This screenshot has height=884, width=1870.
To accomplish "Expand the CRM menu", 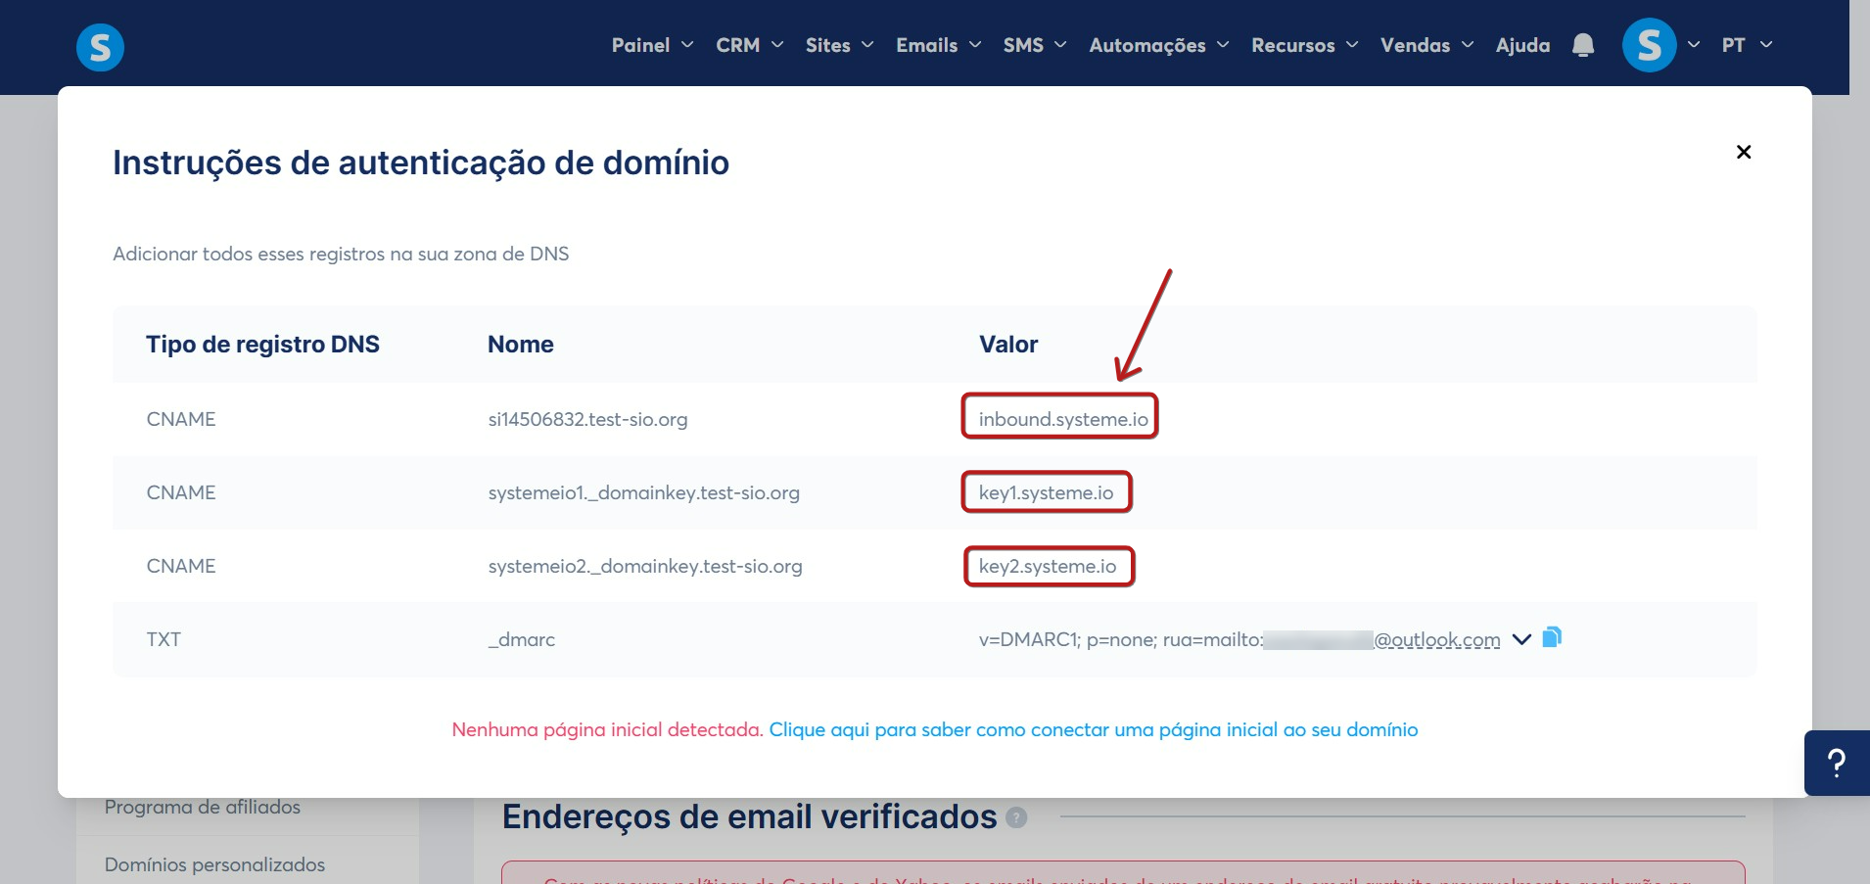I will point(749,45).
